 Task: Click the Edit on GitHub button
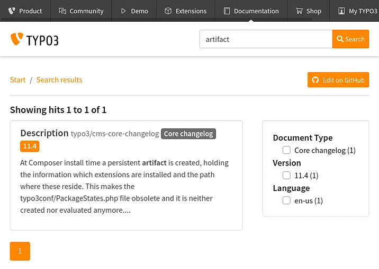tap(338, 80)
